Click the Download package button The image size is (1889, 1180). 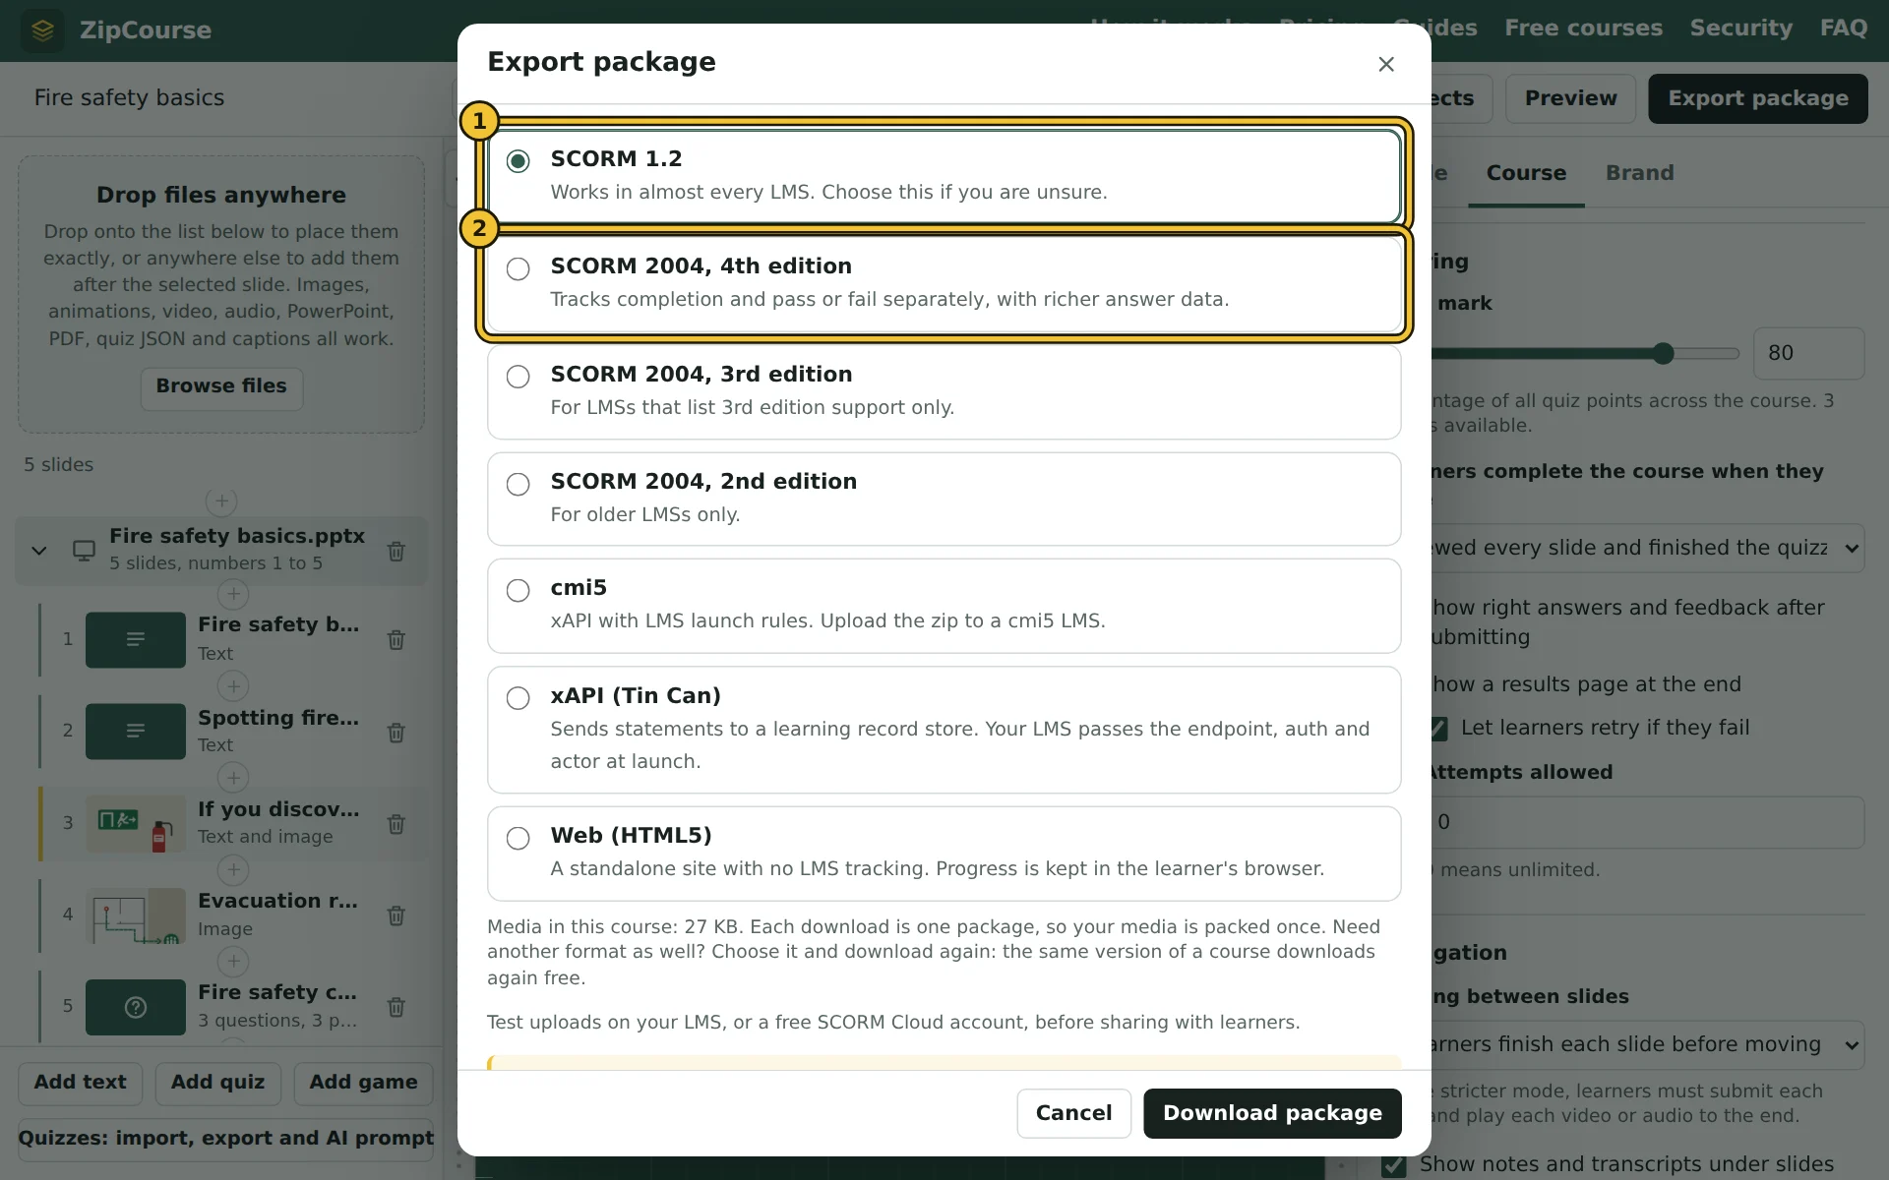(x=1272, y=1113)
